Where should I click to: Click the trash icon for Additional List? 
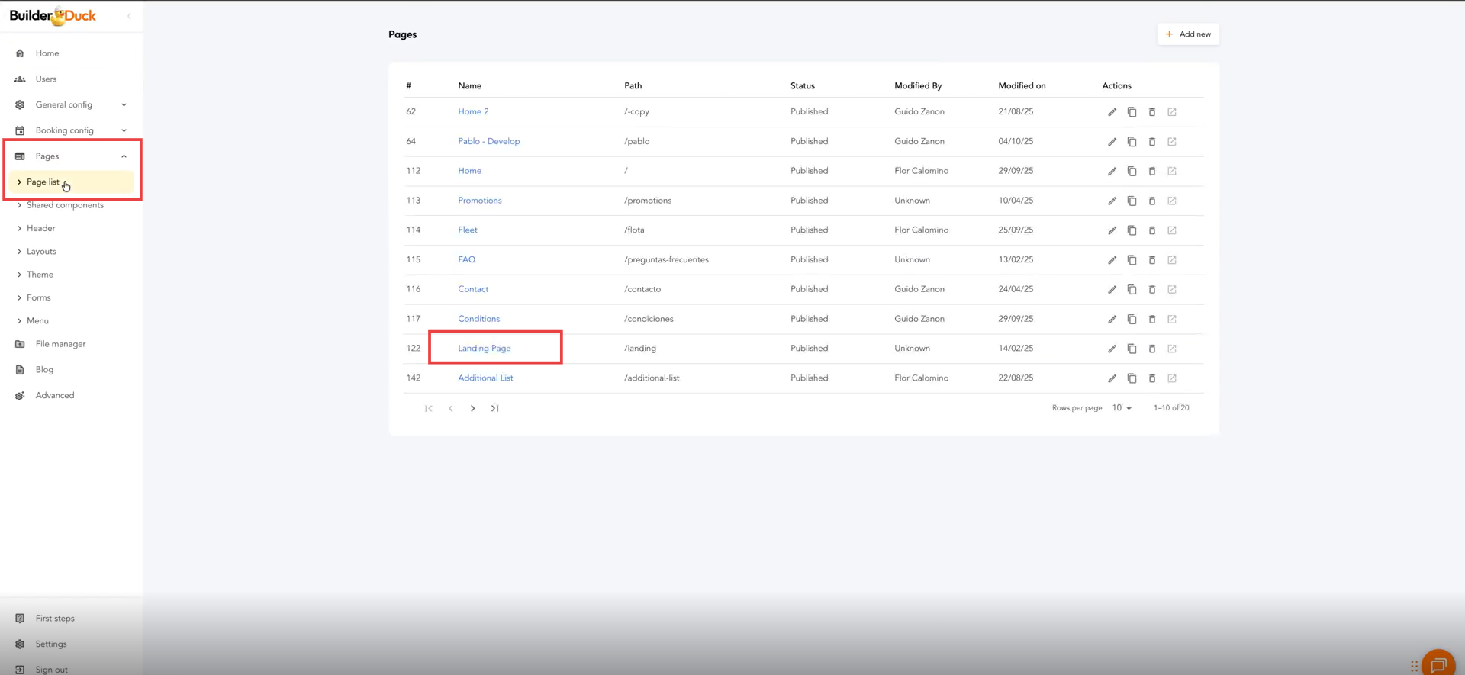tap(1151, 378)
